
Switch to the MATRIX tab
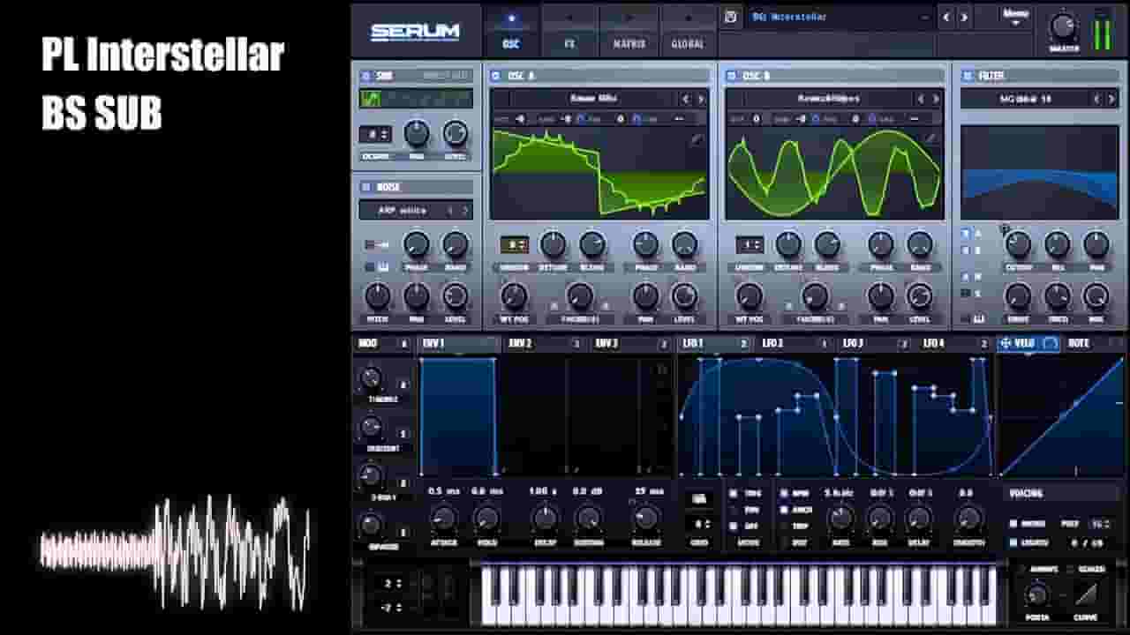point(629,29)
